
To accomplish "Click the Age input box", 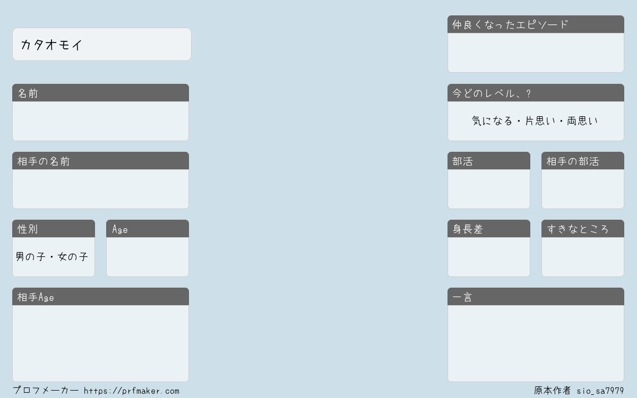I will pyautogui.click(x=148, y=257).
